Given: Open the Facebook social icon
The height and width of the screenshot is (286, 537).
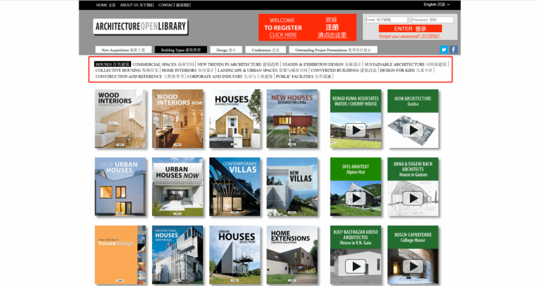Looking at the screenshot, I should pyautogui.click(x=453, y=50).
